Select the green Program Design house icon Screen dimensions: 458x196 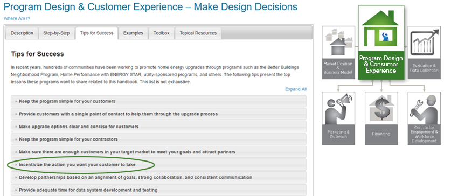[x=381, y=29]
